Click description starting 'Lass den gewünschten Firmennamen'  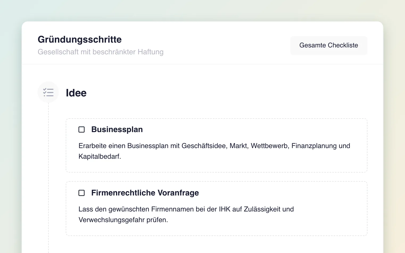[x=186, y=214]
